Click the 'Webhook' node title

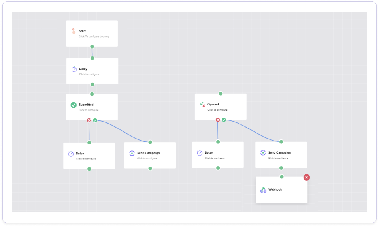pos(275,190)
